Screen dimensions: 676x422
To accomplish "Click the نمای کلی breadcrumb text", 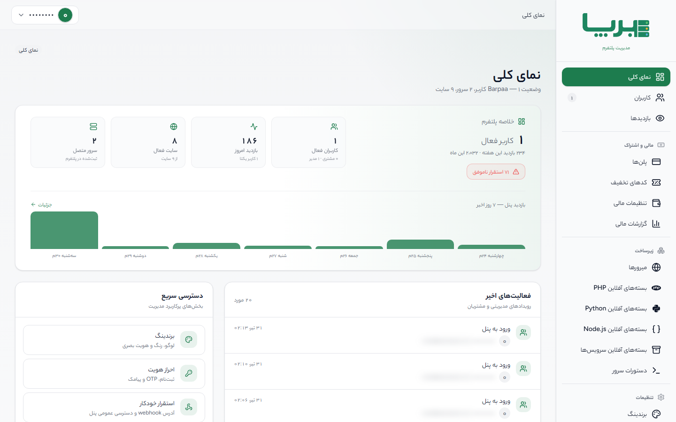I will [x=29, y=50].
